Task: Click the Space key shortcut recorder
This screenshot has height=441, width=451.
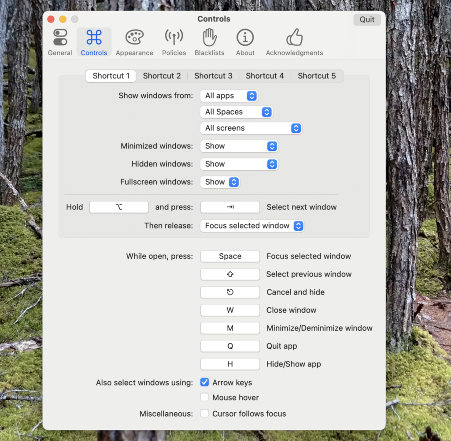Action: (x=230, y=256)
